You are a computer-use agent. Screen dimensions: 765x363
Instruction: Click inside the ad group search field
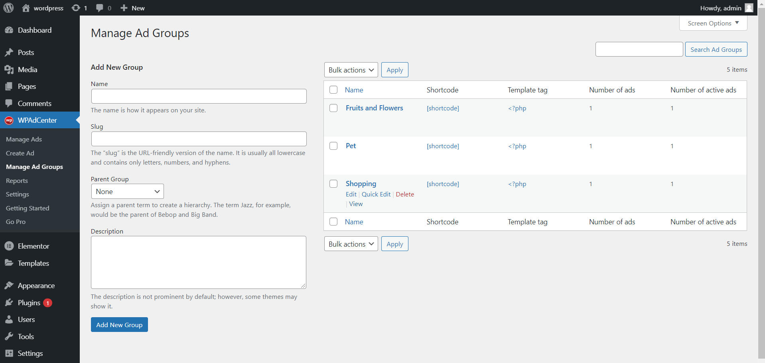(x=639, y=49)
